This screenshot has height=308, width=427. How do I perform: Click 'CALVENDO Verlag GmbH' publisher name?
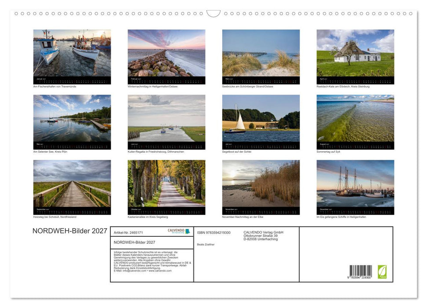pos(263,232)
